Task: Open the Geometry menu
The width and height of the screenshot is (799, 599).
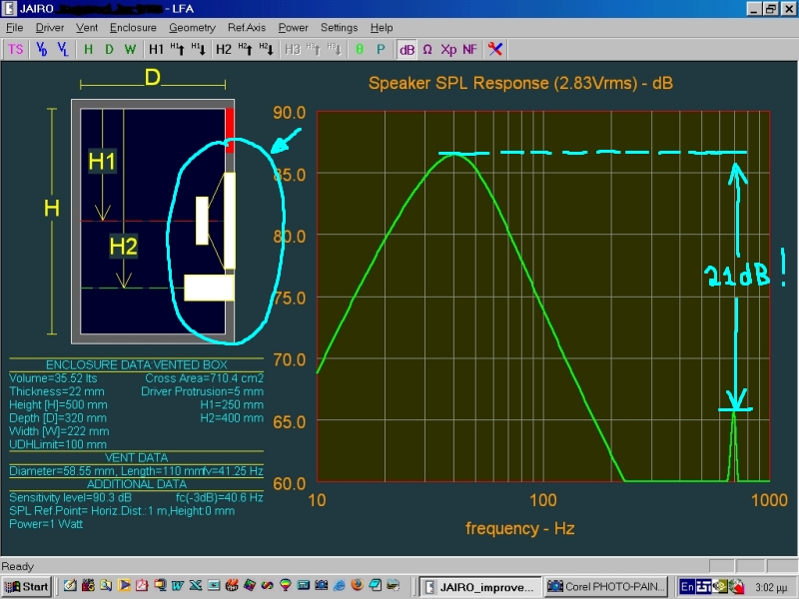Action: [192, 28]
